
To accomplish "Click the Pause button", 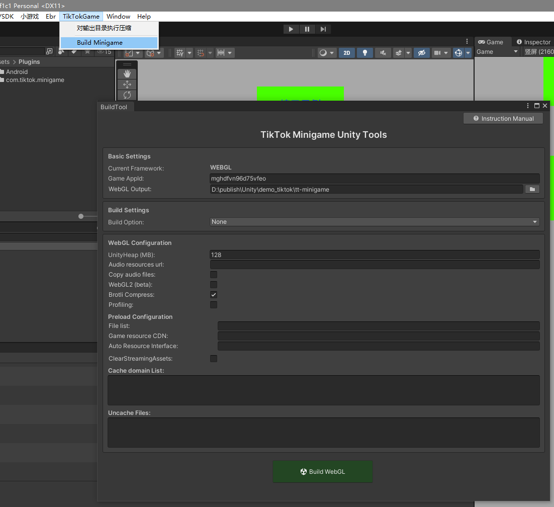I will (x=307, y=29).
